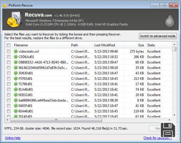The image size is (181, 143).
Task: Click the Recuva title bar icon
Action: pyautogui.click(x=5, y=5)
